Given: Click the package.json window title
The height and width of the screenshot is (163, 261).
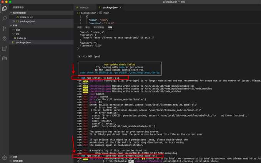Looking at the screenshot, I should (x=174, y=2).
